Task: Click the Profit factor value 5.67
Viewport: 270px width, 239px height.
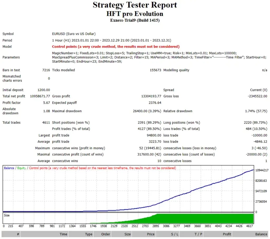Action: [46, 103]
